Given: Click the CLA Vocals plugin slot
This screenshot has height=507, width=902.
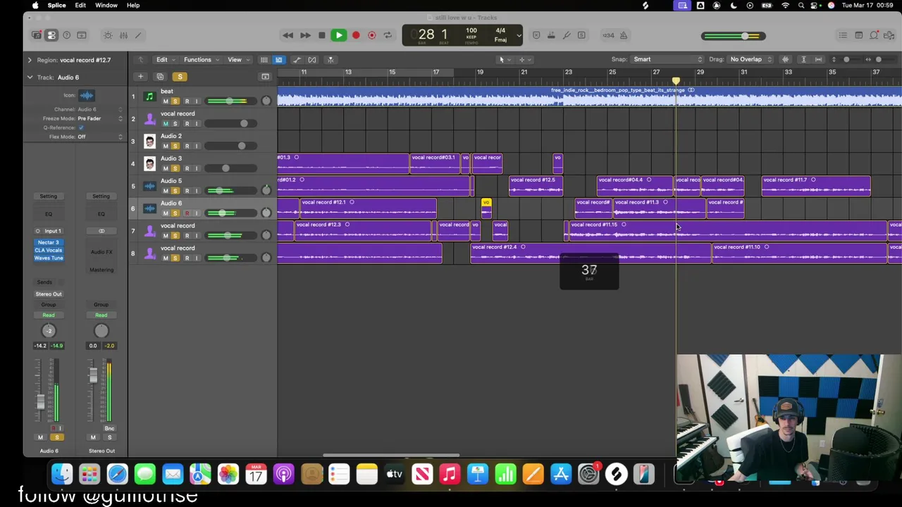Looking at the screenshot, I should [x=49, y=250].
